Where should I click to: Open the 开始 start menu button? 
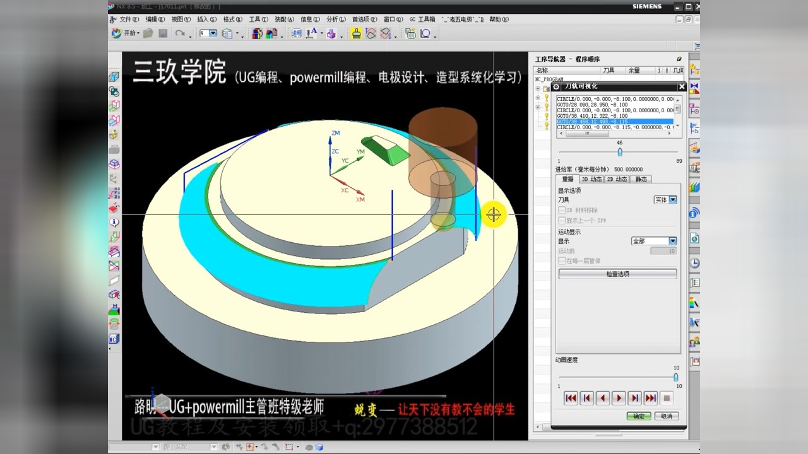click(x=125, y=33)
